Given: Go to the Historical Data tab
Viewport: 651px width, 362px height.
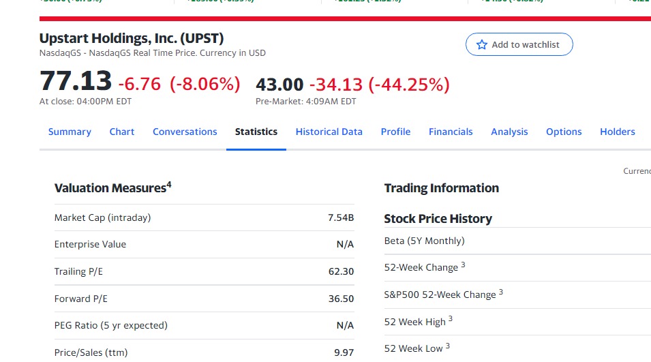Looking at the screenshot, I should pyautogui.click(x=329, y=132).
